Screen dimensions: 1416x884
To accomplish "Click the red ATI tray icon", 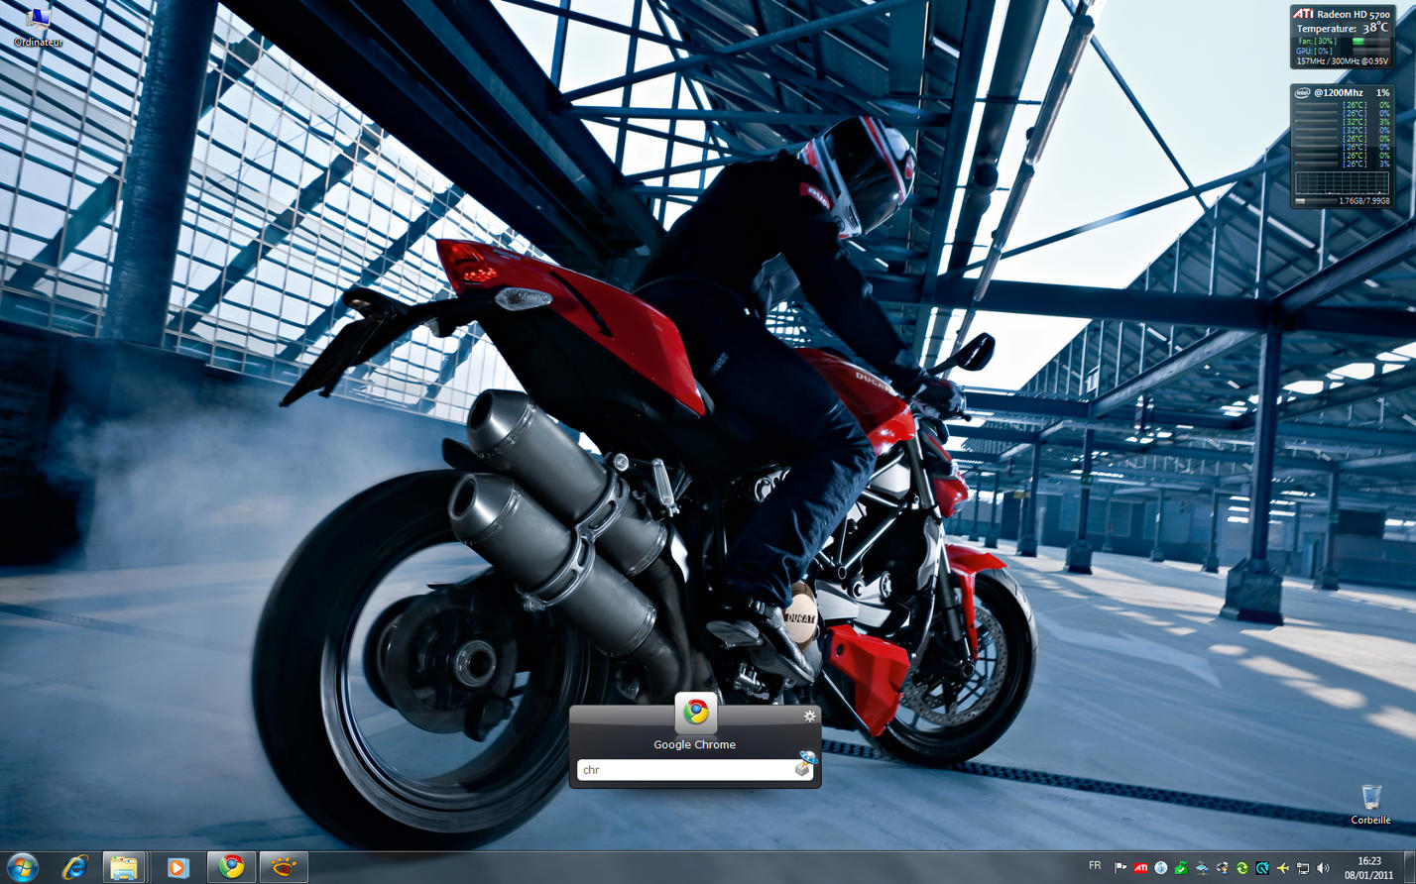I will pyautogui.click(x=1140, y=868).
